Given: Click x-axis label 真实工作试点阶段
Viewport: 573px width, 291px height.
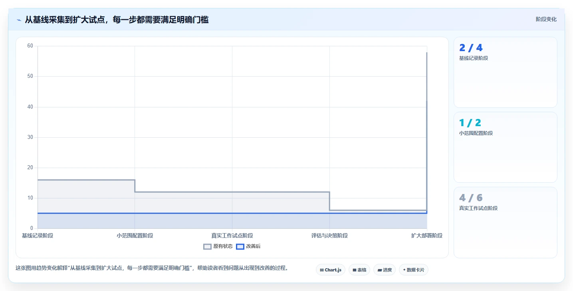Looking at the screenshot, I should click(x=232, y=236).
